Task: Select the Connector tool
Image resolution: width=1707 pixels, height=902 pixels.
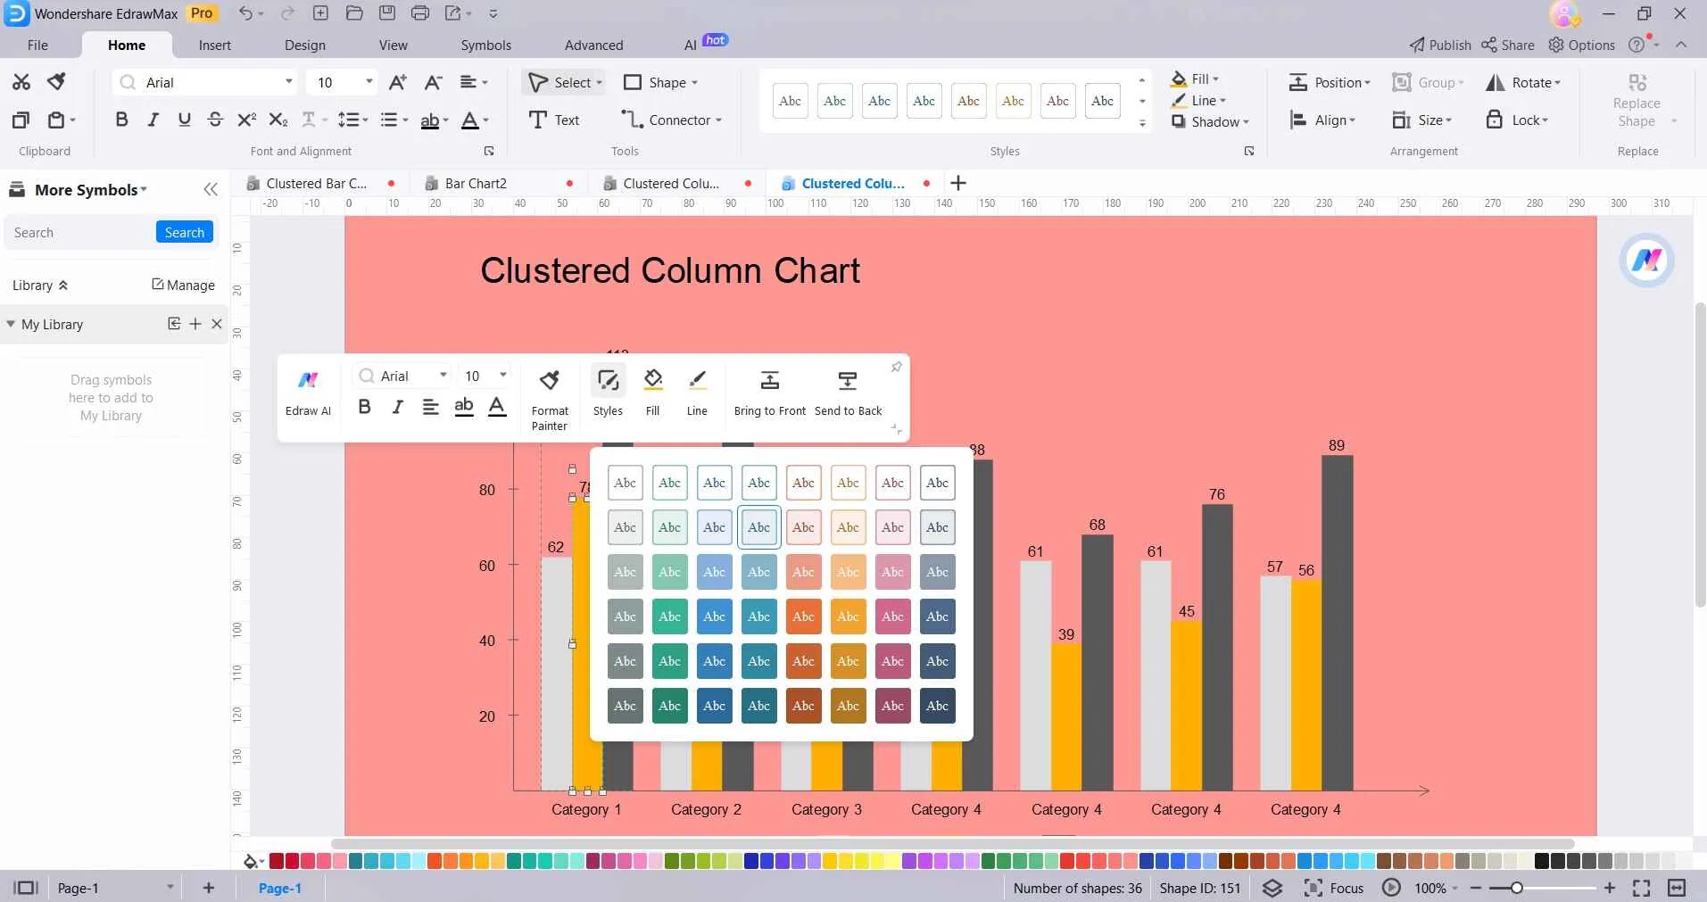Action: click(671, 120)
